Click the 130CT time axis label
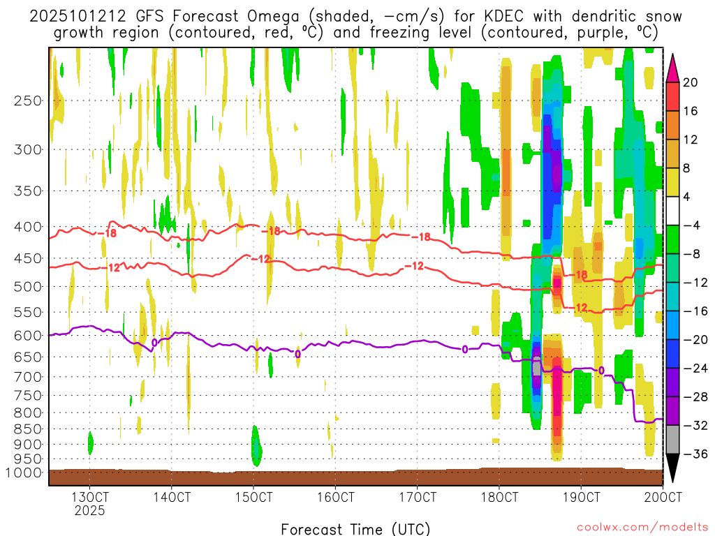715x536 pixels. tap(90, 497)
